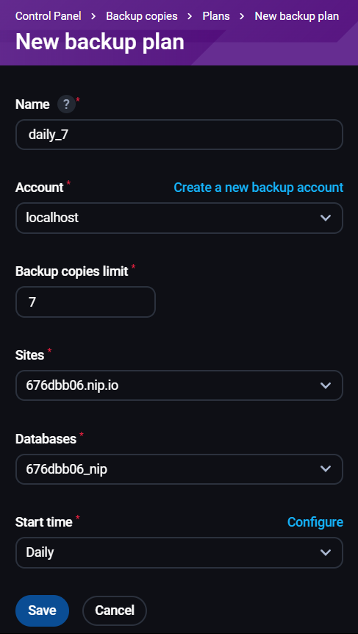Cancel the backup plan creation
358x634 pixels.
[x=115, y=610]
